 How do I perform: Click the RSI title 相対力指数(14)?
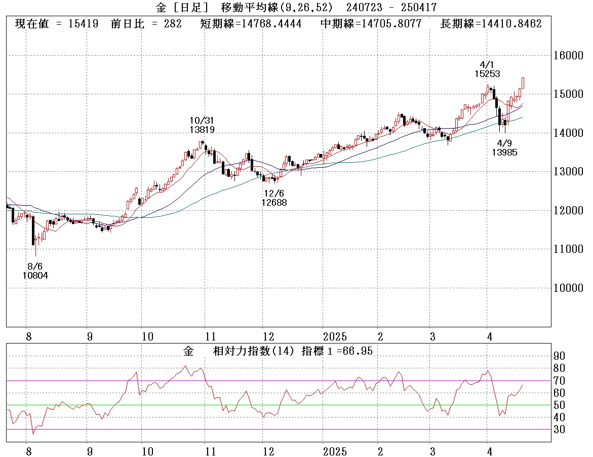click(x=256, y=351)
